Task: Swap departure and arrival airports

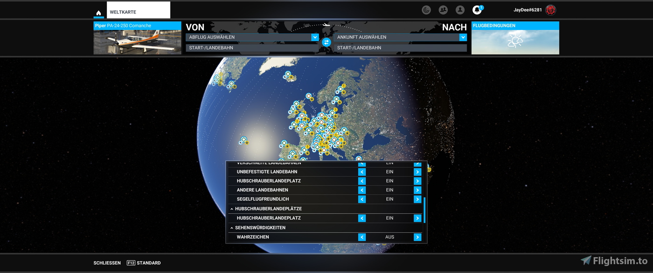Action: 326,42
